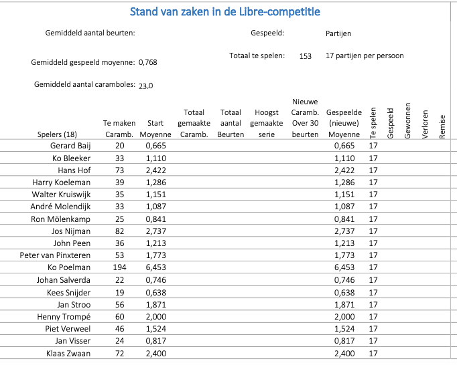Select the rotated 'Te spelen' column header
Viewport: 457px width, 365px height.
click(373, 123)
